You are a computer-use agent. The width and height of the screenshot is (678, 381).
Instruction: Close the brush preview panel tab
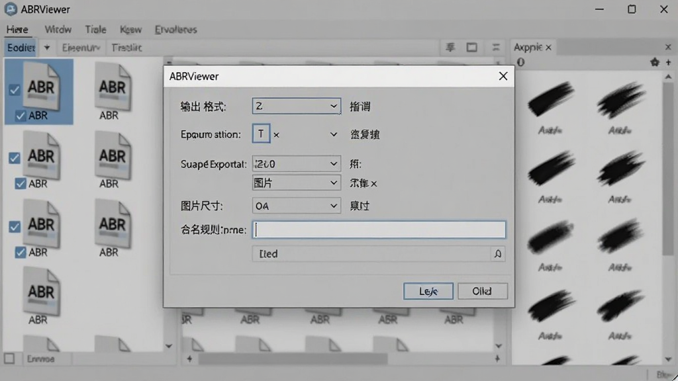(x=548, y=48)
